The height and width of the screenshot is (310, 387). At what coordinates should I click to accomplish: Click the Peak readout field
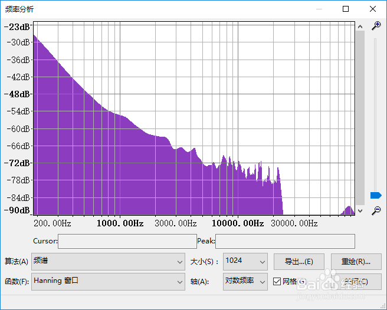click(285, 241)
